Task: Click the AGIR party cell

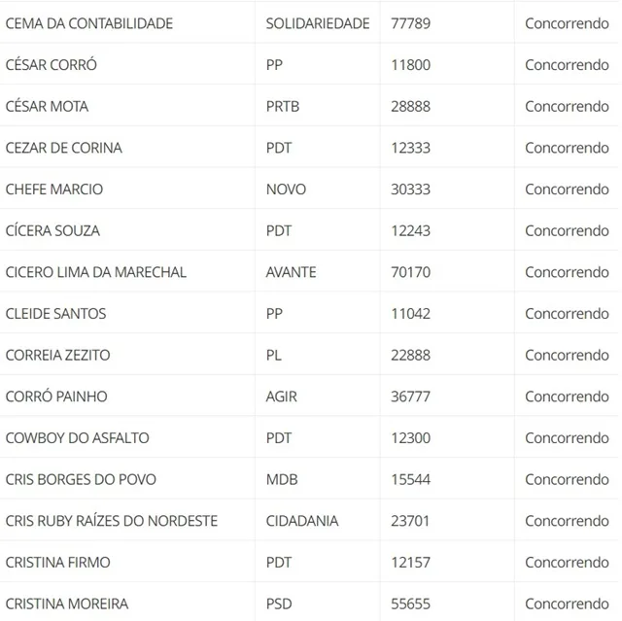Action: pos(281,397)
